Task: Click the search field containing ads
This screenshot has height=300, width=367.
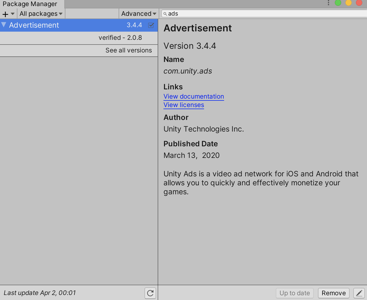Action: click(264, 13)
